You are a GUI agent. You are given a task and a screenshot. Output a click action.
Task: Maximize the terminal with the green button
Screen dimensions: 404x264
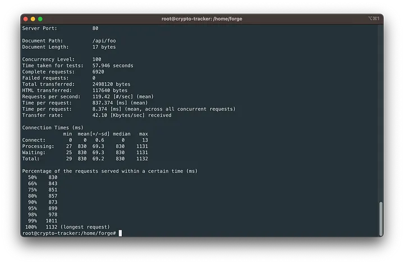40,19
